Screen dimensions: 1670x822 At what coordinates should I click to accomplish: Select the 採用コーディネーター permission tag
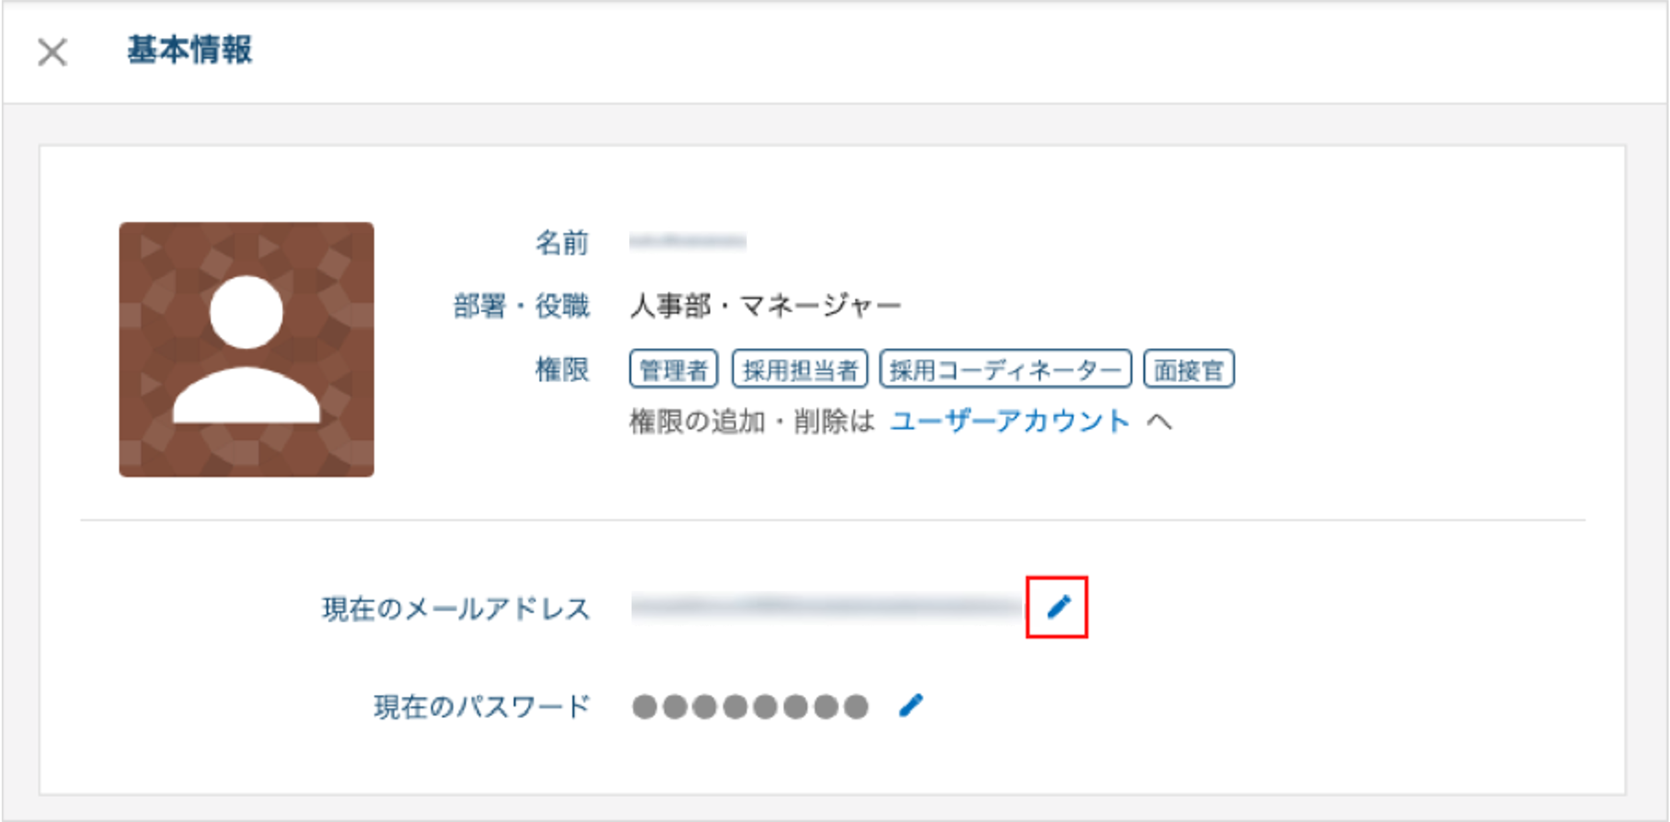1006,369
